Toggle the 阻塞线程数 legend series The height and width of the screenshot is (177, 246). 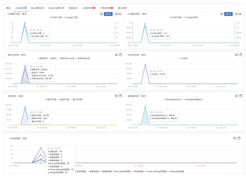106,172
